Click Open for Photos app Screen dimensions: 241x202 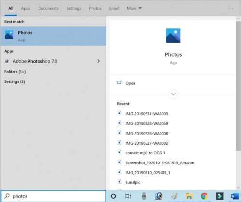coord(130,83)
